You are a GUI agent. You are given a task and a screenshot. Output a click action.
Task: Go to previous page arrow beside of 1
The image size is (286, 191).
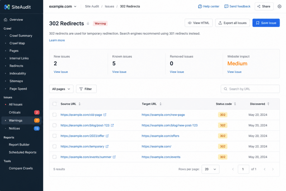coord(264,169)
